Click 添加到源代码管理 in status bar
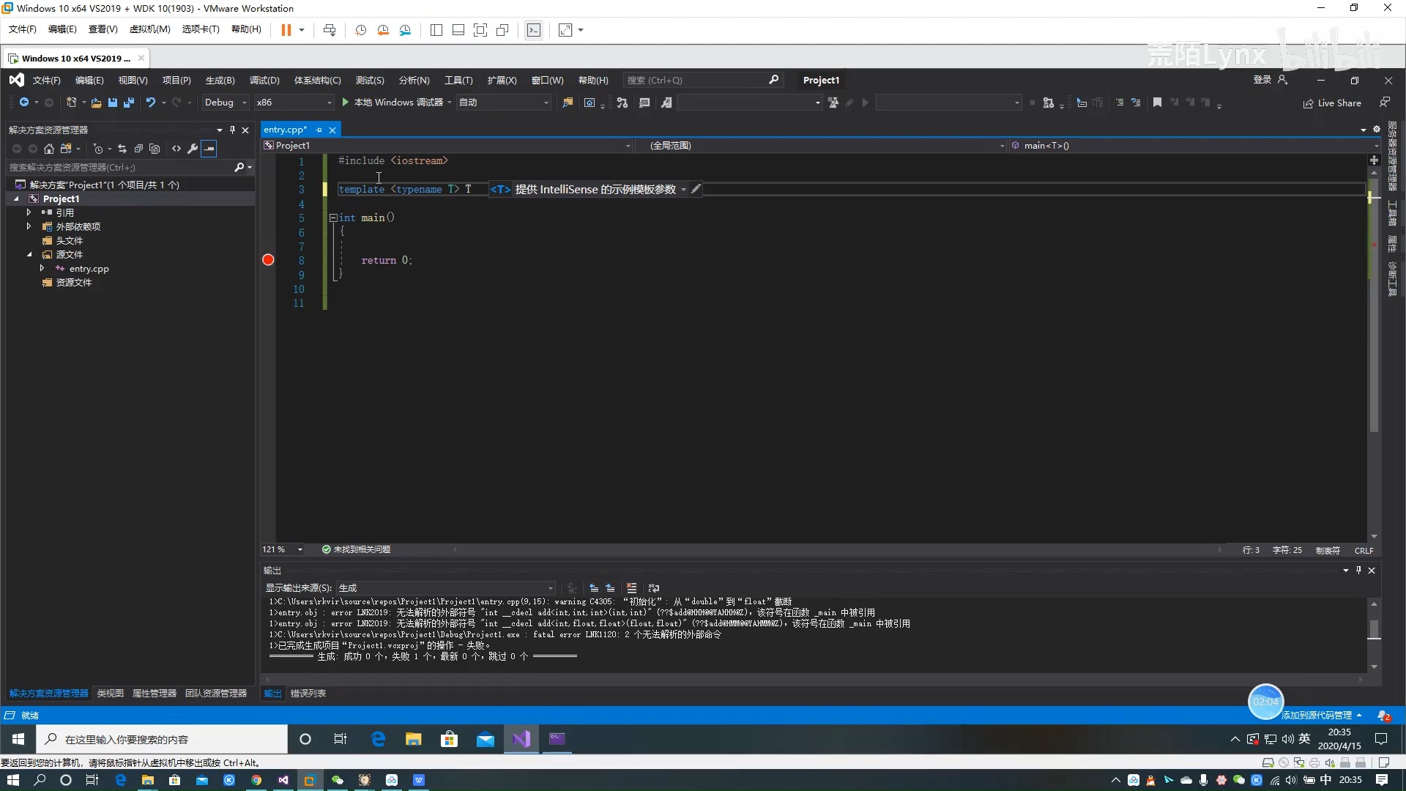Image resolution: width=1406 pixels, height=791 pixels. (1321, 716)
